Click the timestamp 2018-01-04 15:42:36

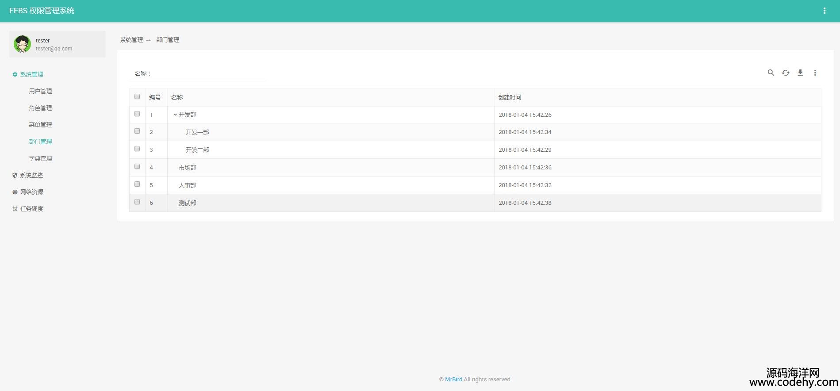pyautogui.click(x=525, y=167)
